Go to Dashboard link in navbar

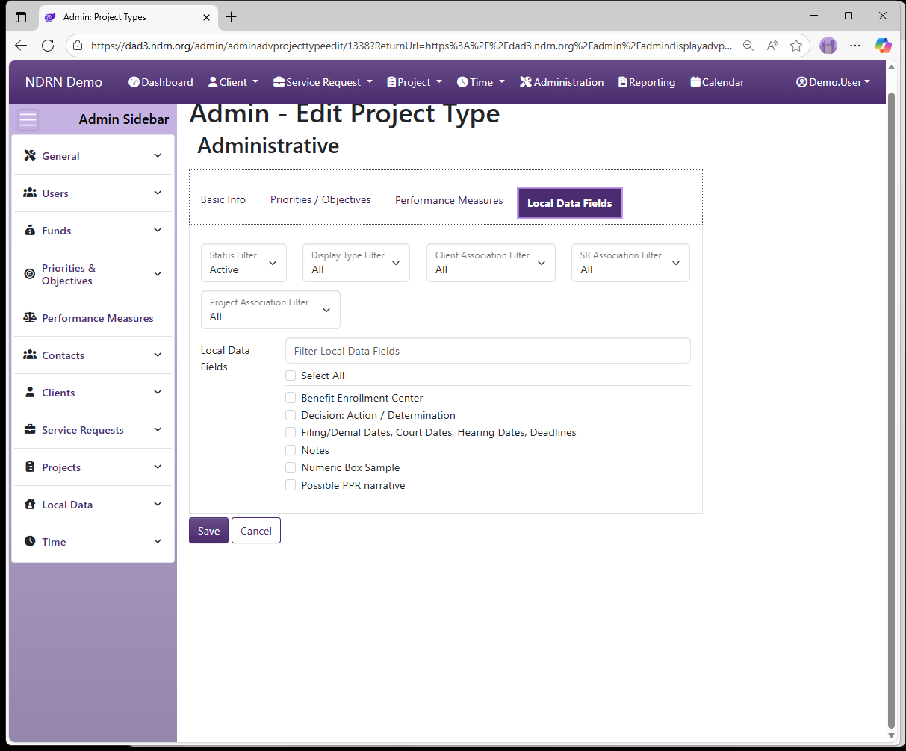coord(161,82)
